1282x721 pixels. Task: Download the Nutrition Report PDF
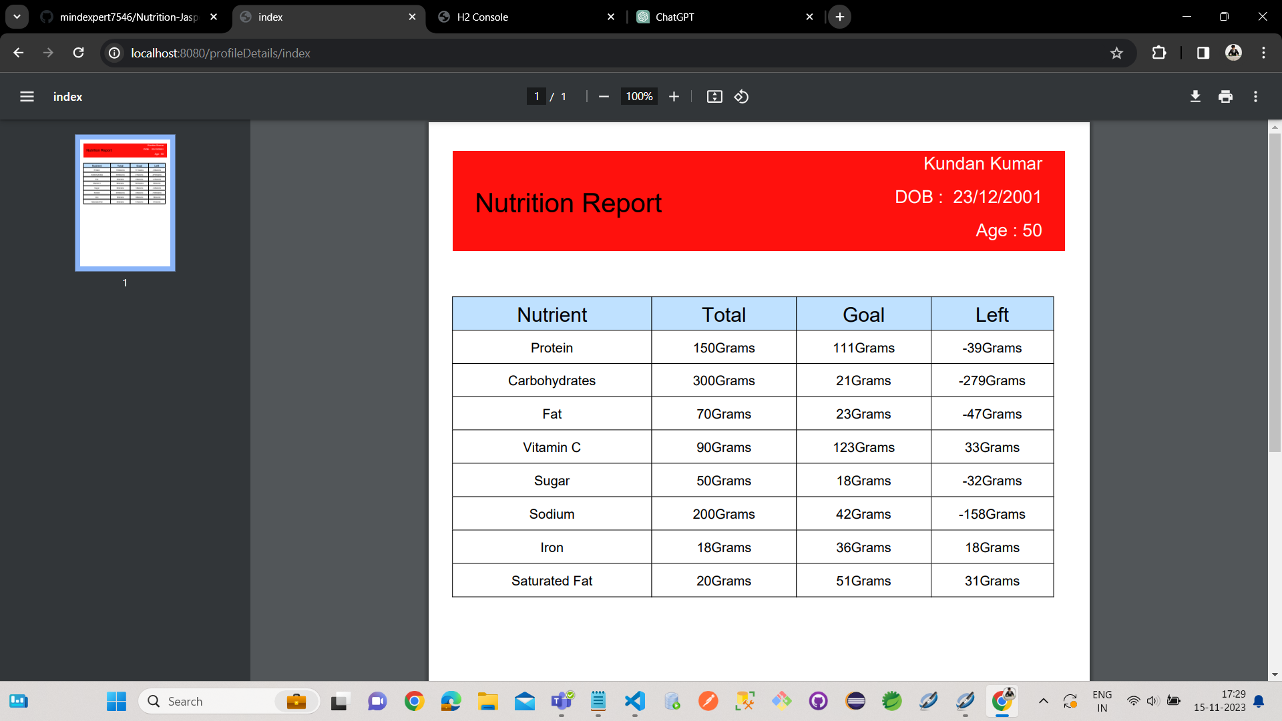[1195, 96]
